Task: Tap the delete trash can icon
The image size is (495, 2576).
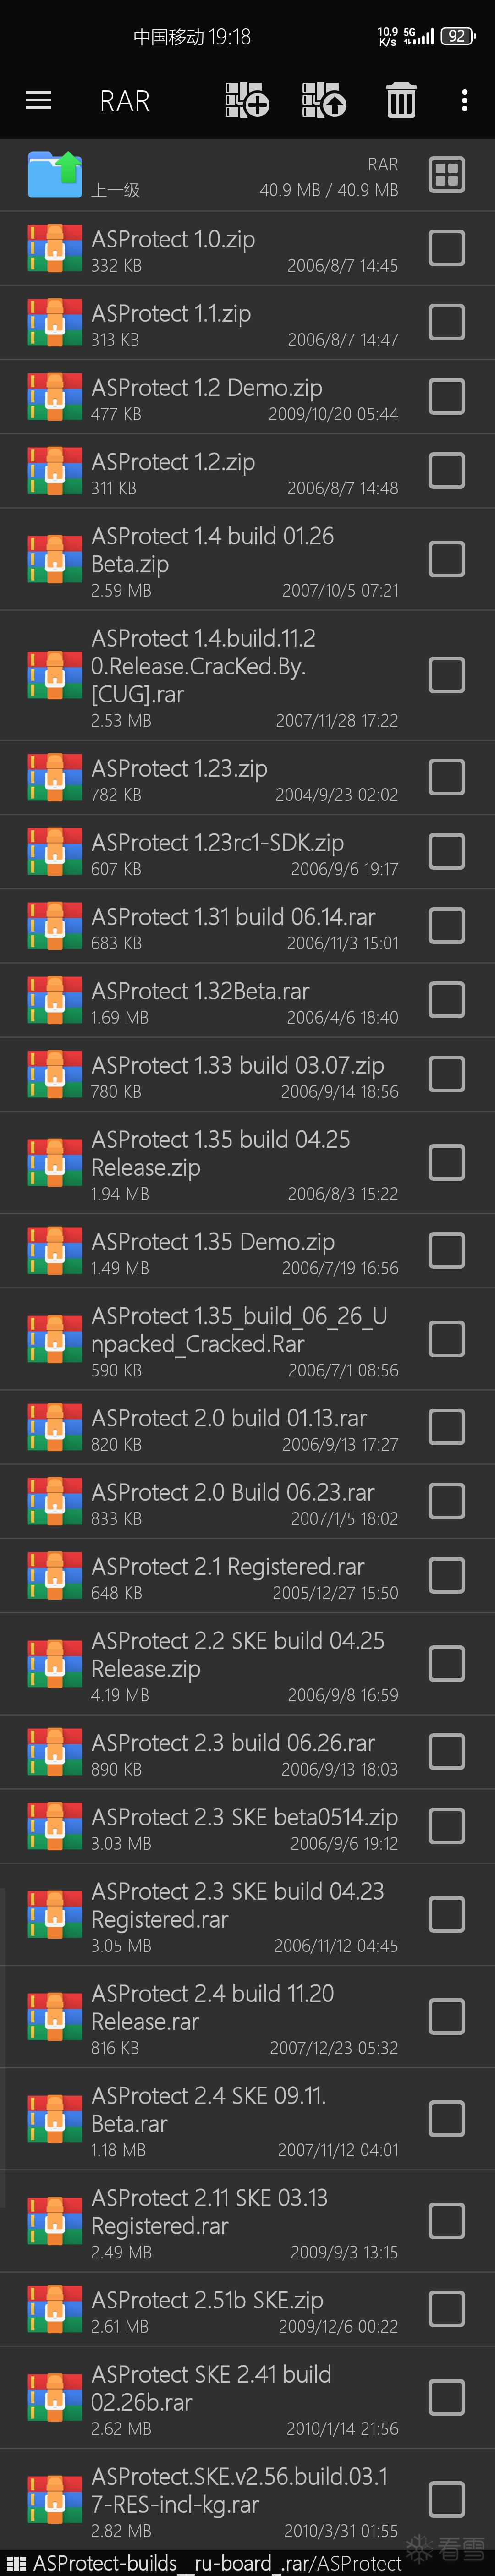Action: pyautogui.click(x=401, y=100)
